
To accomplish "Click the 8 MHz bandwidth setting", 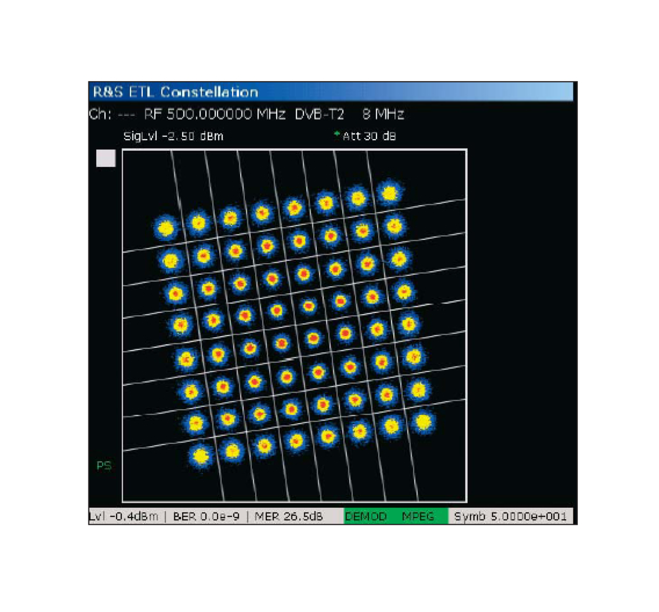I will pos(383,114).
